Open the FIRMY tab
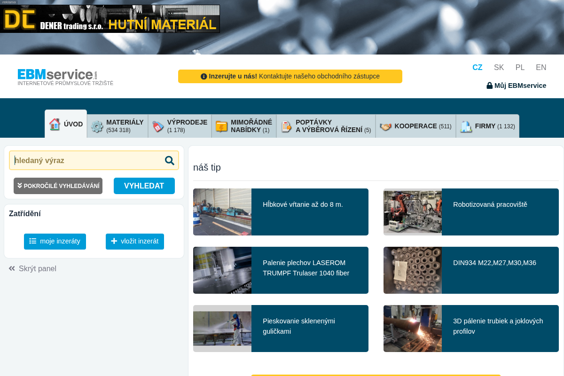564x376 pixels. 488,126
